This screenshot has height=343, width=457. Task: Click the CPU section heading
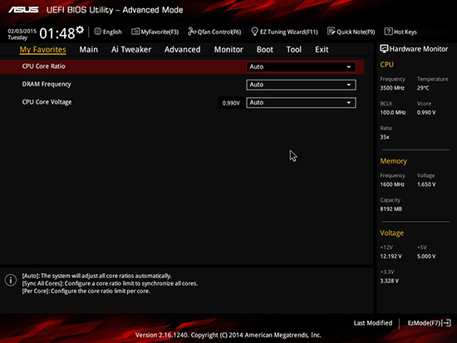[386, 65]
